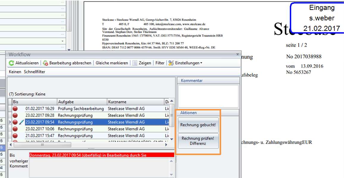Click the up arrow of the vorheriger Komment scrollbar
The image size is (344, 178).
[172, 161]
